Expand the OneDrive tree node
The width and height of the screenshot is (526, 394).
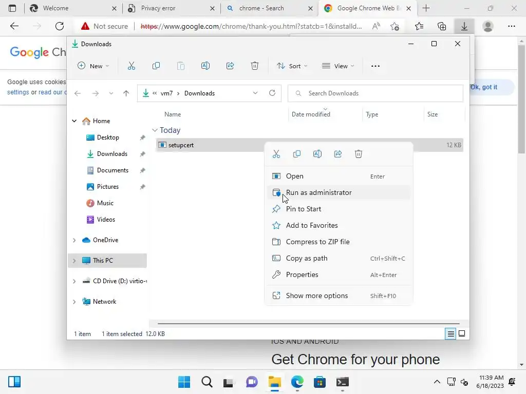[x=74, y=240]
